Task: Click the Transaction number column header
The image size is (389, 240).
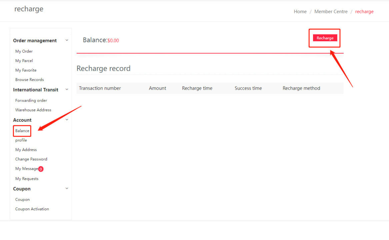Action: coord(100,88)
